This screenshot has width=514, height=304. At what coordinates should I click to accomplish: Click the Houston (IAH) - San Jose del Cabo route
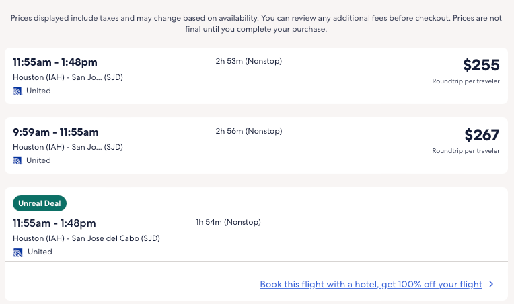click(x=86, y=238)
